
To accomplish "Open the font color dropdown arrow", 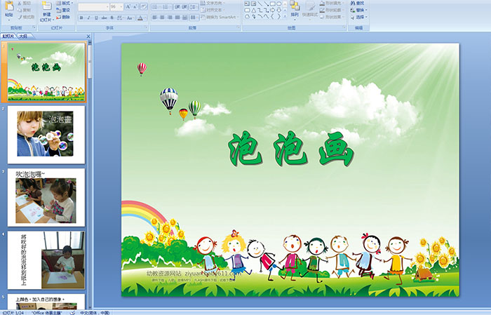I will [146, 18].
